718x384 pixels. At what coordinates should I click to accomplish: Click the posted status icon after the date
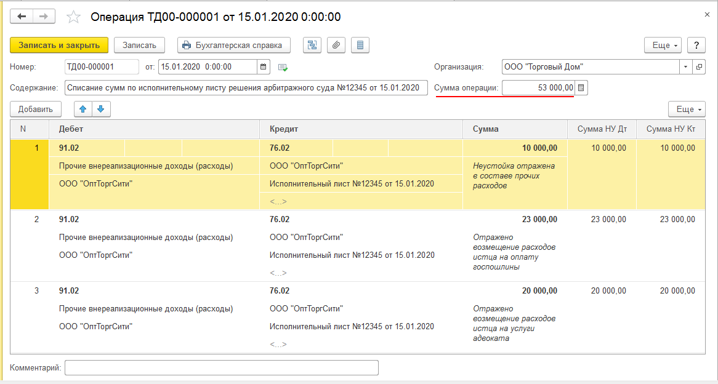click(283, 67)
